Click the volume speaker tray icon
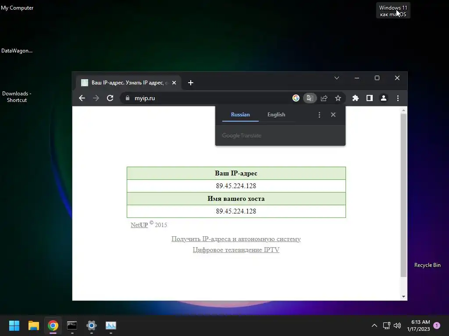This screenshot has height=336, width=449. coord(397,325)
